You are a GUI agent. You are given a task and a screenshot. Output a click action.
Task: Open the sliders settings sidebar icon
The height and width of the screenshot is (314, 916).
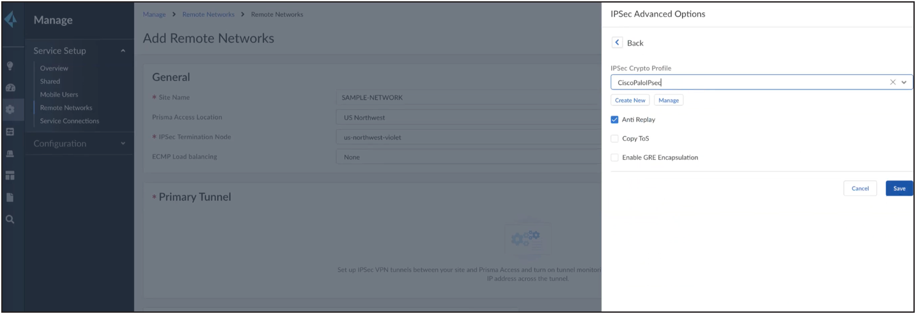[11, 131]
